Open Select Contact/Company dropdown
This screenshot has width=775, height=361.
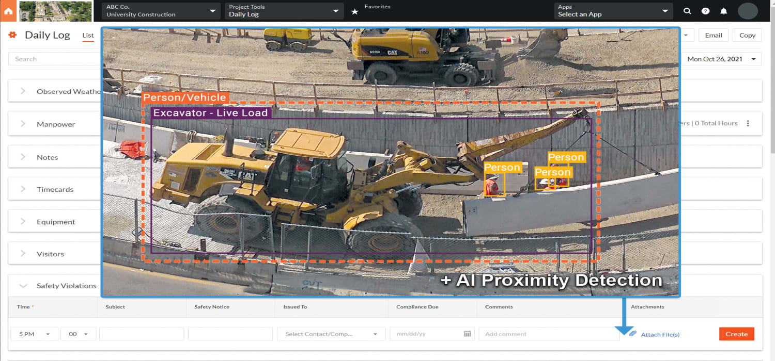pyautogui.click(x=331, y=334)
